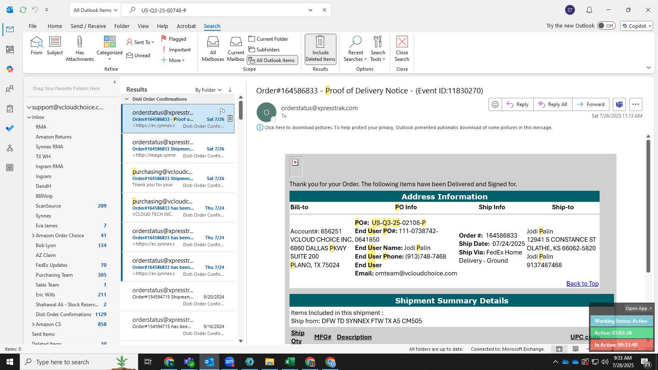Switch to the Home tab
Image resolution: width=658 pixels, height=370 pixels.
click(x=55, y=26)
